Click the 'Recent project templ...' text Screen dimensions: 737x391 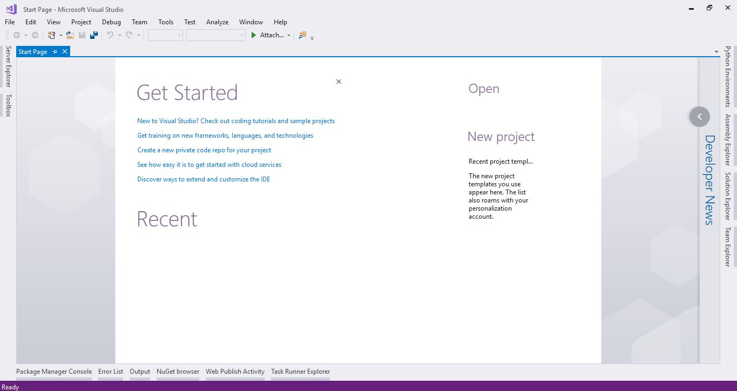(x=501, y=161)
